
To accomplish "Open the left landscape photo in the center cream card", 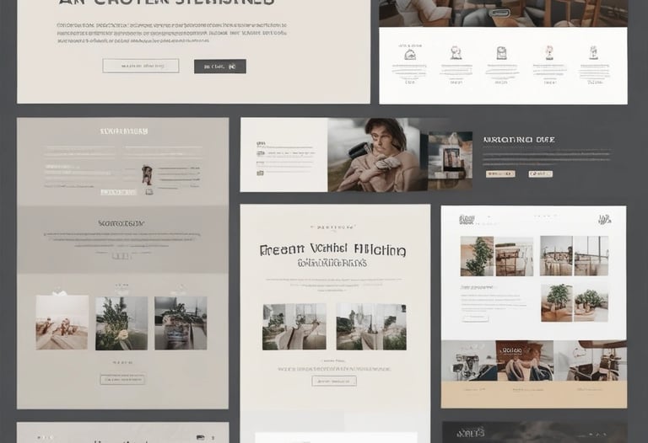I will click(294, 327).
